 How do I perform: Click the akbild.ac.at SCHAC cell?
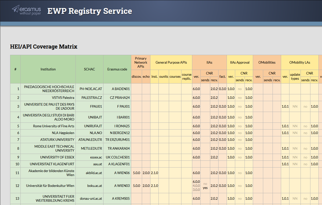[x=89, y=173]
